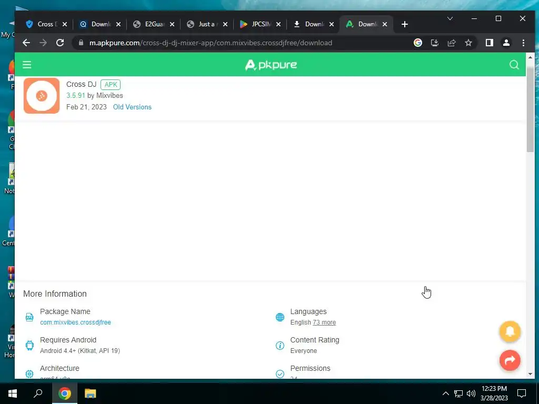The width and height of the screenshot is (539, 404).
Task: Click the scrollbar up arrow
Action: click(530, 57)
